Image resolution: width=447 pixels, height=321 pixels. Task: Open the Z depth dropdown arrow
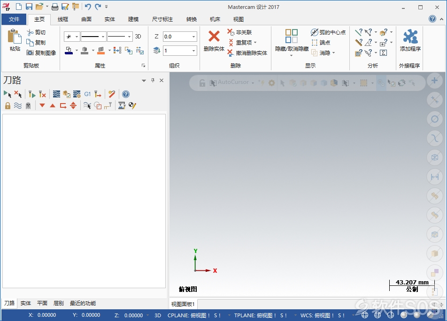[x=194, y=37]
